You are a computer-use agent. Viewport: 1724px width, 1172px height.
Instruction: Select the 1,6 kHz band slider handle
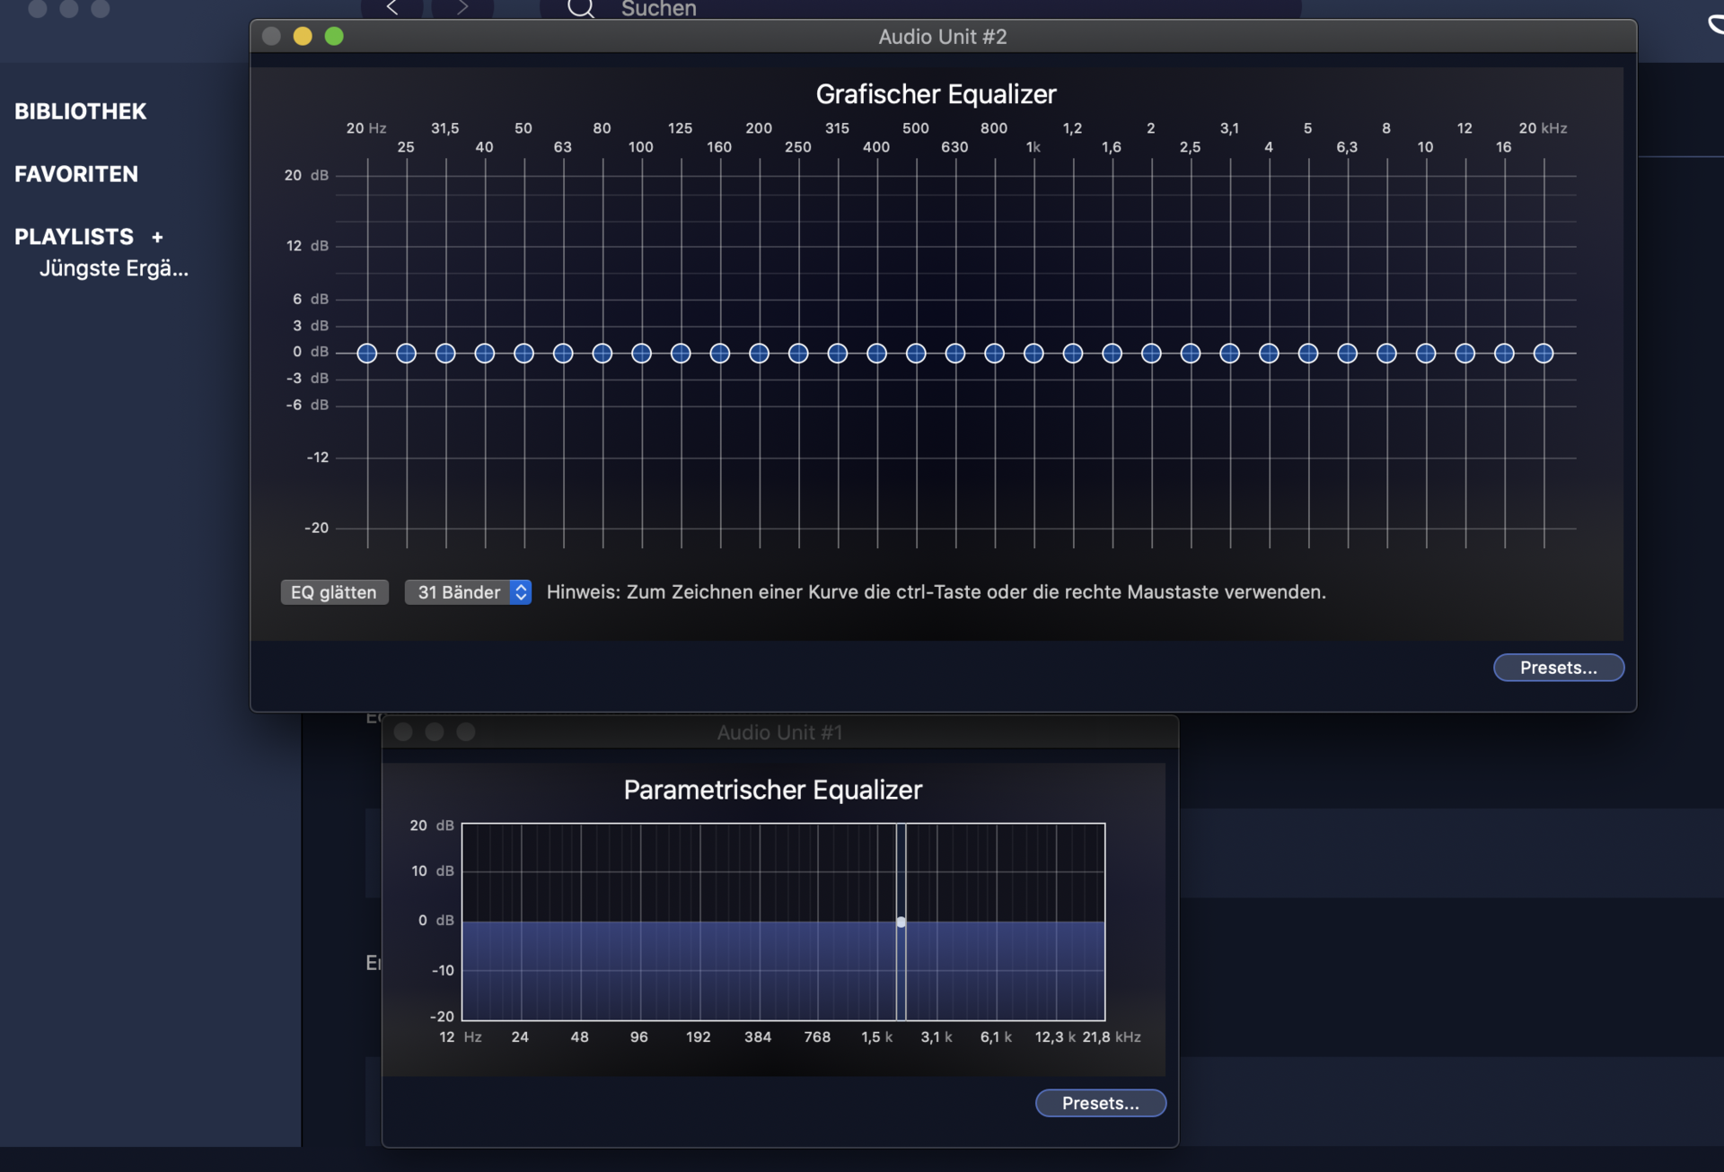(x=1113, y=354)
